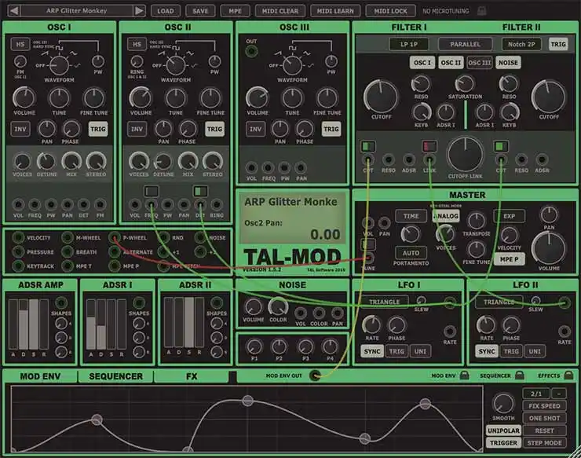
Task: Click the ADSR AMP SHAPES jack
Action: coord(61,302)
